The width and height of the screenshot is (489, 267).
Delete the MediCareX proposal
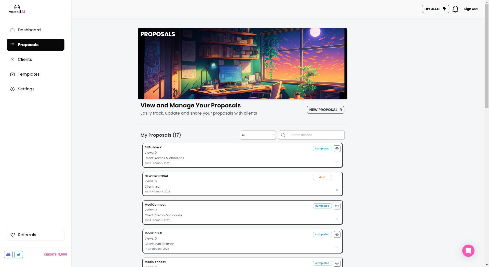click(x=337, y=247)
